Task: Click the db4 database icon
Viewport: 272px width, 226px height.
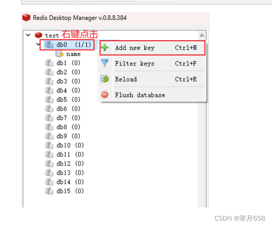Action: pyautogui.click(x=49, y=90)
